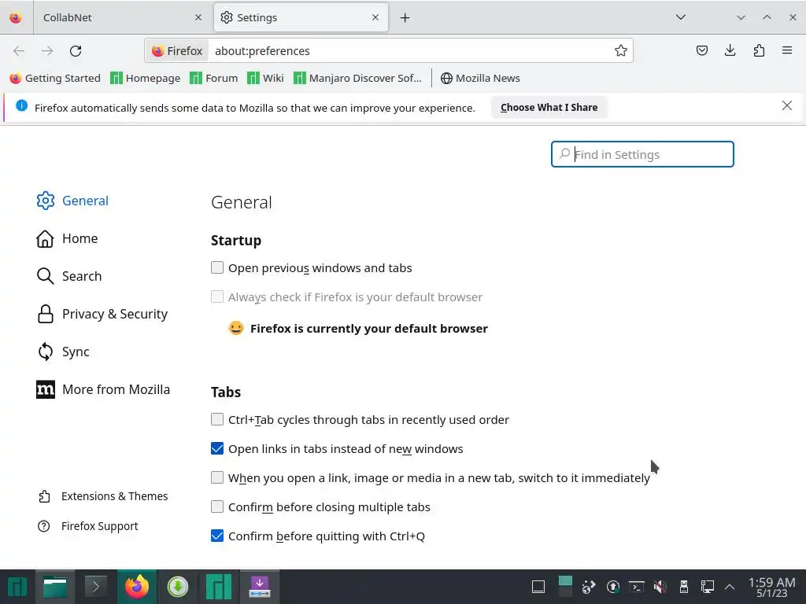Uncheck Open links in tabs instead of new windows
Screen dimensions: 806x604
217,448
